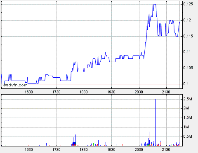Click the 0.11 price axis label
198x153 pixels.
[x=187, y=52]
